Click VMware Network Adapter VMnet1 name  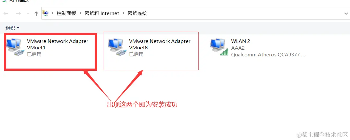pos(57,44)
